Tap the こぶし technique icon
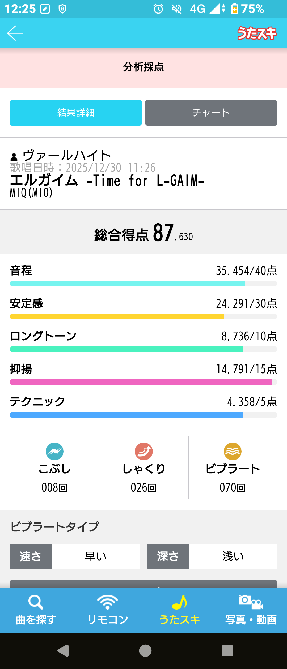This screenshot has width=287, height=669. [x=54, y=451]
